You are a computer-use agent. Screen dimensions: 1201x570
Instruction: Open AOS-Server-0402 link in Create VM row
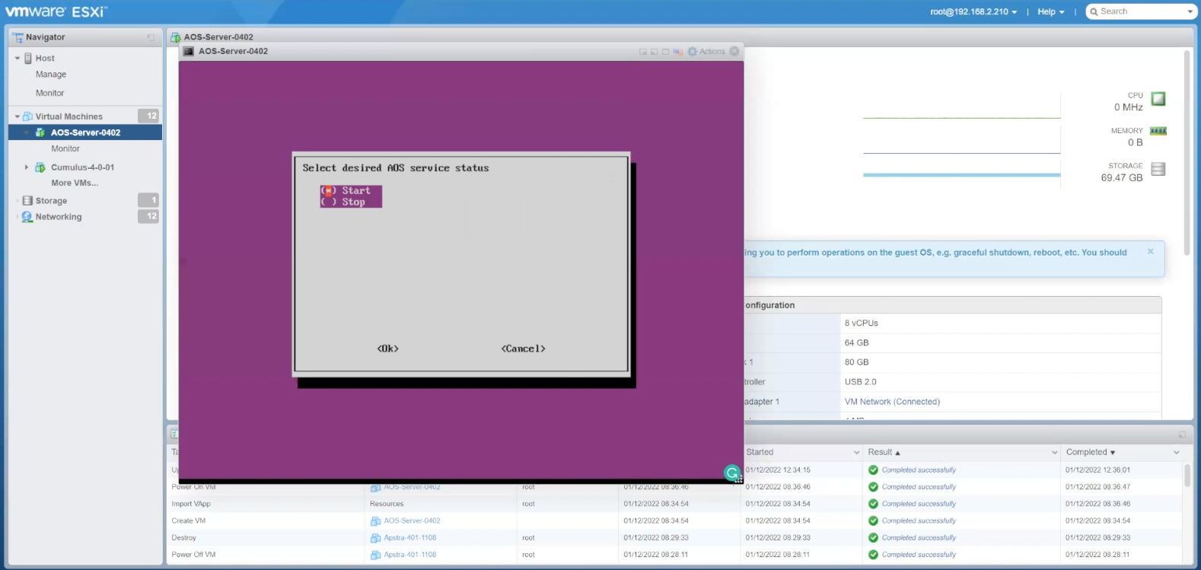(x=412, y=521)
